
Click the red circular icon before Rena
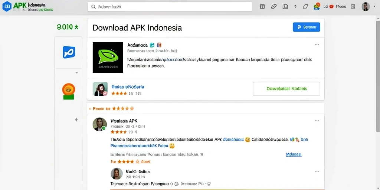coord(331,7)
